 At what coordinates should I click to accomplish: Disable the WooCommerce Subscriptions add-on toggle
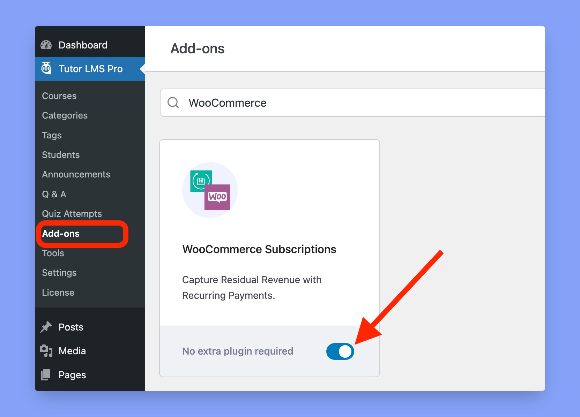tap(340, 351)
